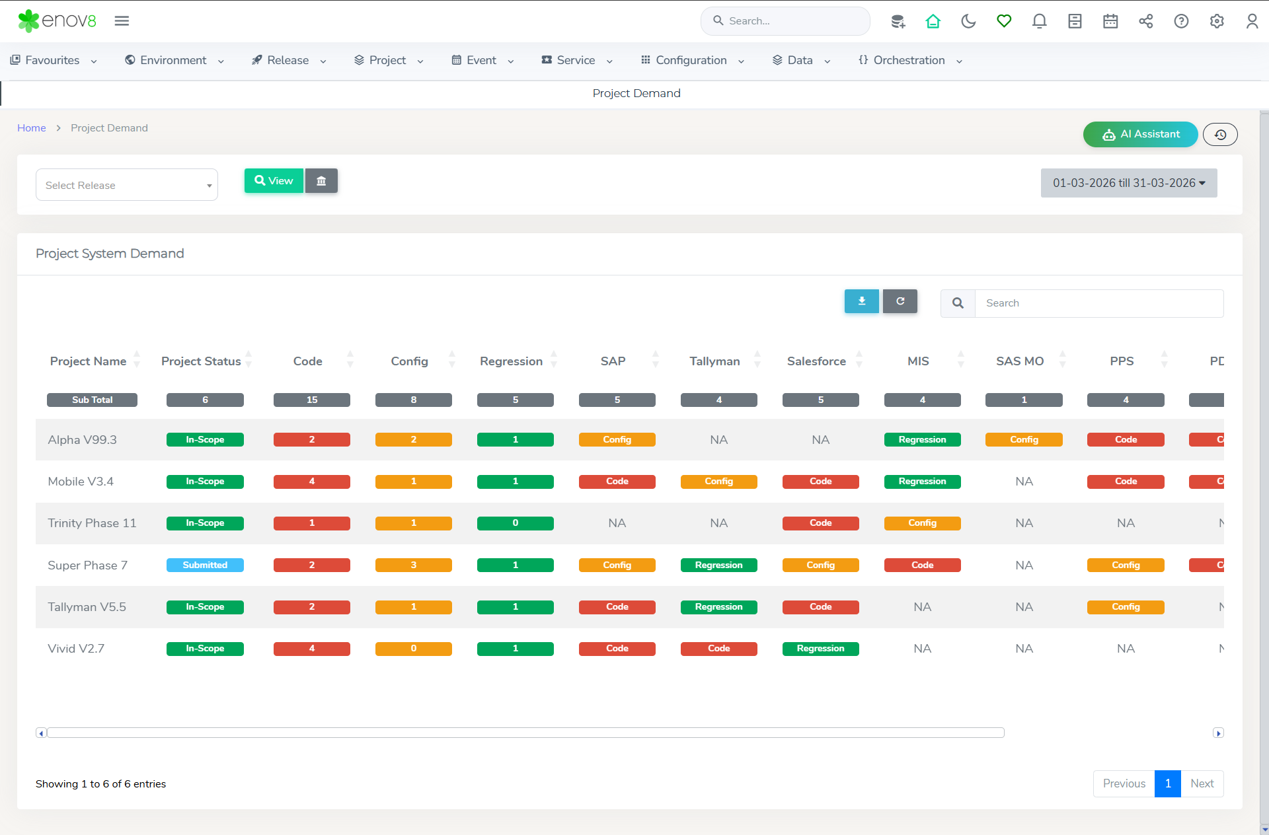The width and height of the screenshot is (1269, 835).
Task: Open the Environment menu
Action: [x=174, y=60]
